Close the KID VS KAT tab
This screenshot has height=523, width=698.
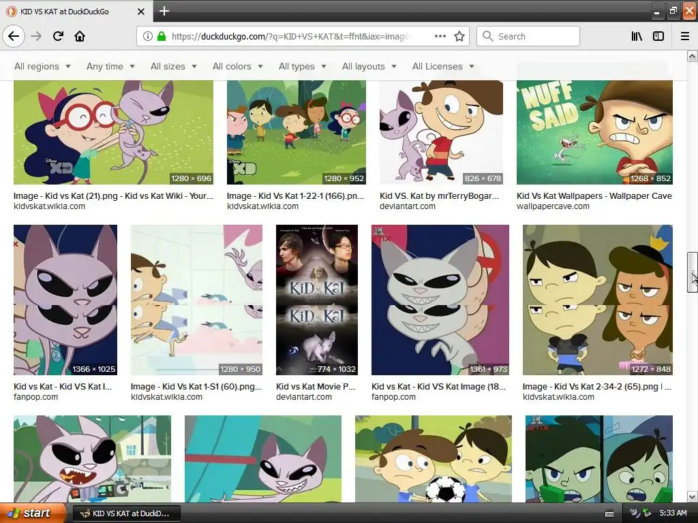coord(141,12)
